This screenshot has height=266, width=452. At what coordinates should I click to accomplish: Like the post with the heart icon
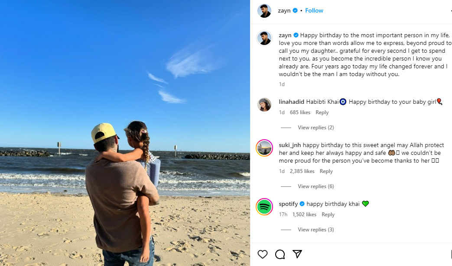tap(263, 254)
